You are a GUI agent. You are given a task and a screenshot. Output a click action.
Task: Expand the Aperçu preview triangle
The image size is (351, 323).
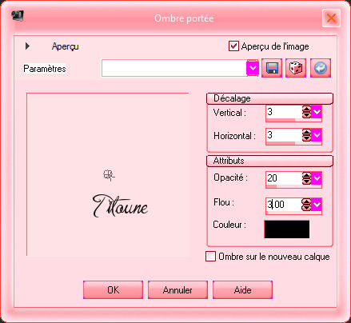27,46
